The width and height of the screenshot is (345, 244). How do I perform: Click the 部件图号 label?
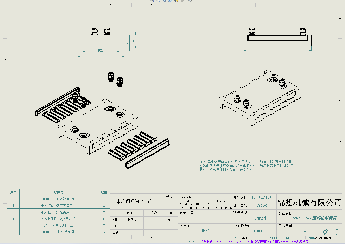[240, 205]
